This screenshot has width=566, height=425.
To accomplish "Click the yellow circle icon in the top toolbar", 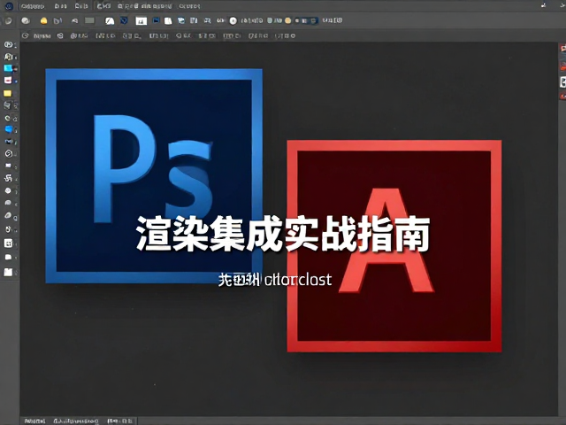I will point(43,20).
